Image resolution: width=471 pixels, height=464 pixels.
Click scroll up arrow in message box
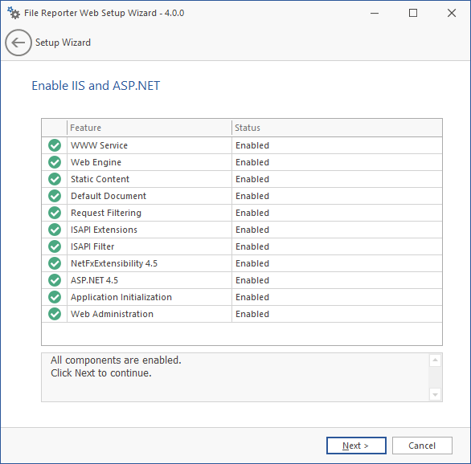coord(435,360)
